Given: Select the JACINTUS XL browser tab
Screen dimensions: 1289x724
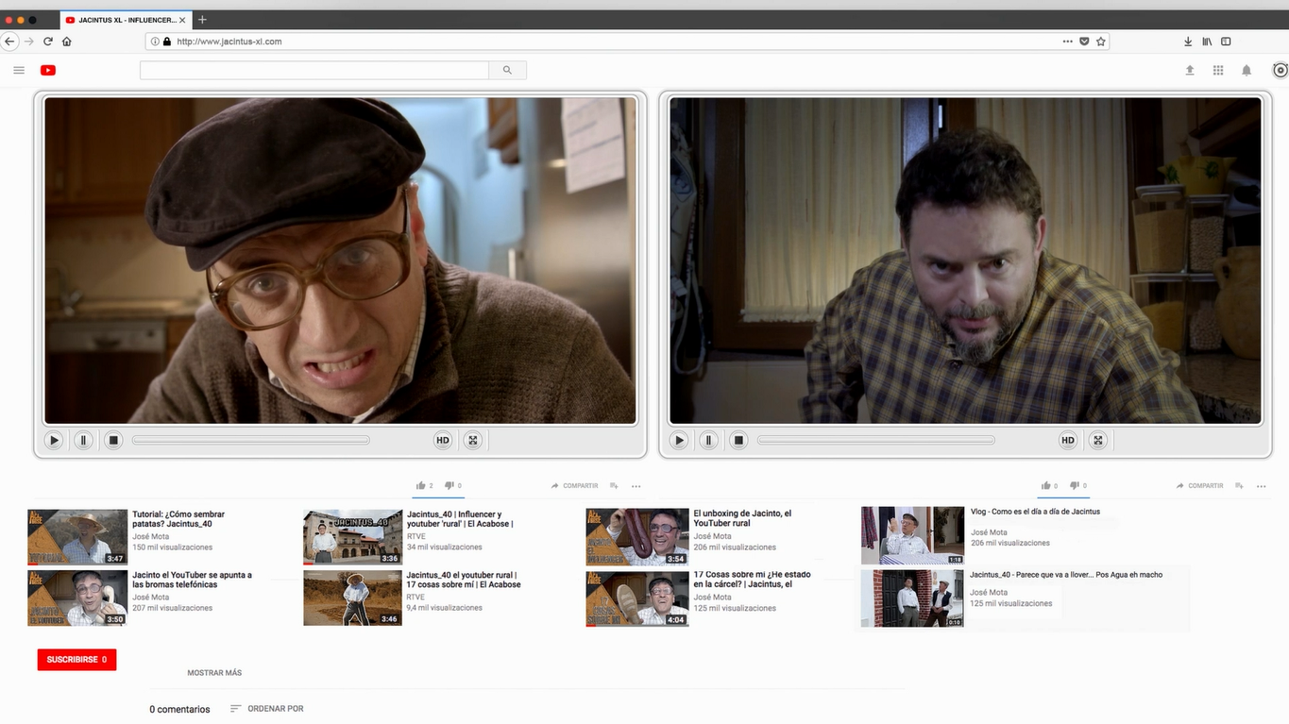Looking at the screenshot, I should pos(121,20).
